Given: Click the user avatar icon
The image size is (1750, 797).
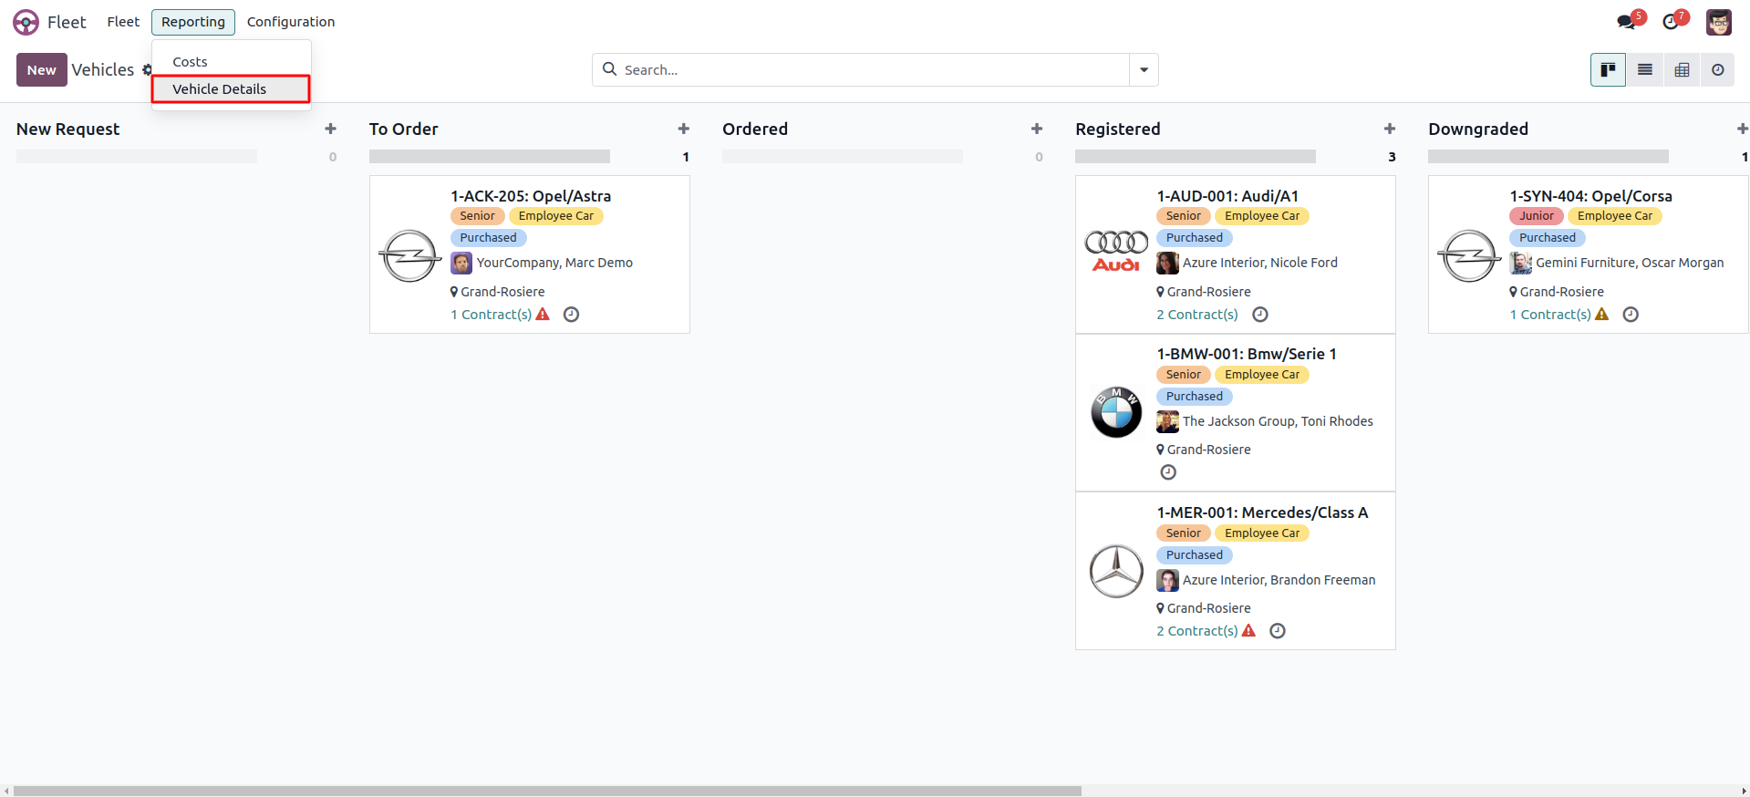Looking at the screenshot, I should [x=1718, y=22].
